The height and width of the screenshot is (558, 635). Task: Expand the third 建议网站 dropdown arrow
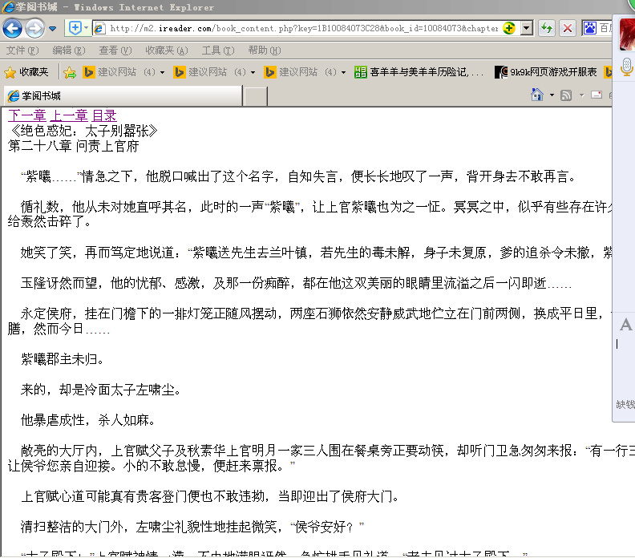tap(344, 72)
